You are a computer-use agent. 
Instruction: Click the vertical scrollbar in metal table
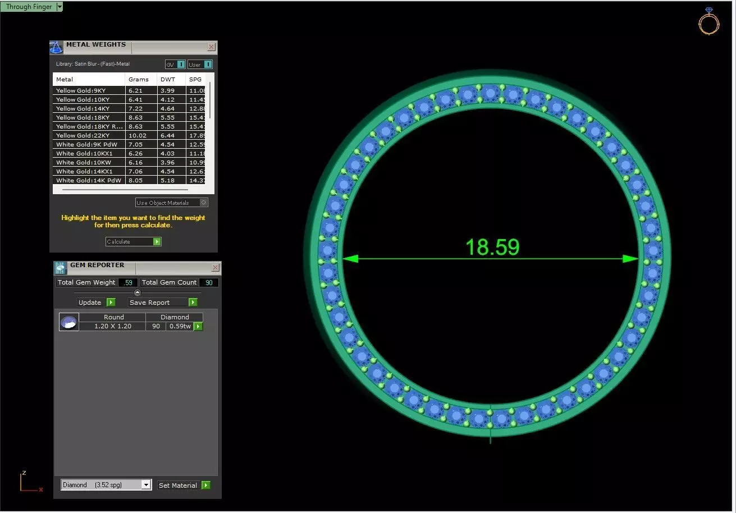(211, 100)
